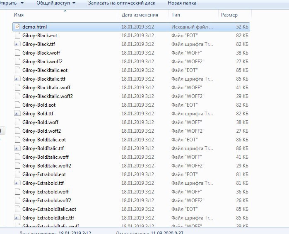
Task: Select Gilroy-BlackItalic.ttf file name
Action: click(44, 79)
